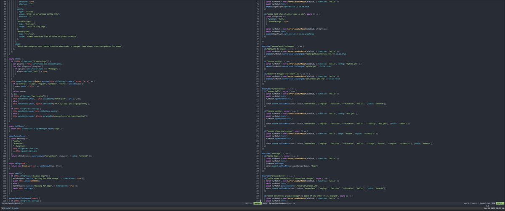The image size is (505, 211).
Task: Place cursor on 'async init() {' line
Action: coord(15,58)
